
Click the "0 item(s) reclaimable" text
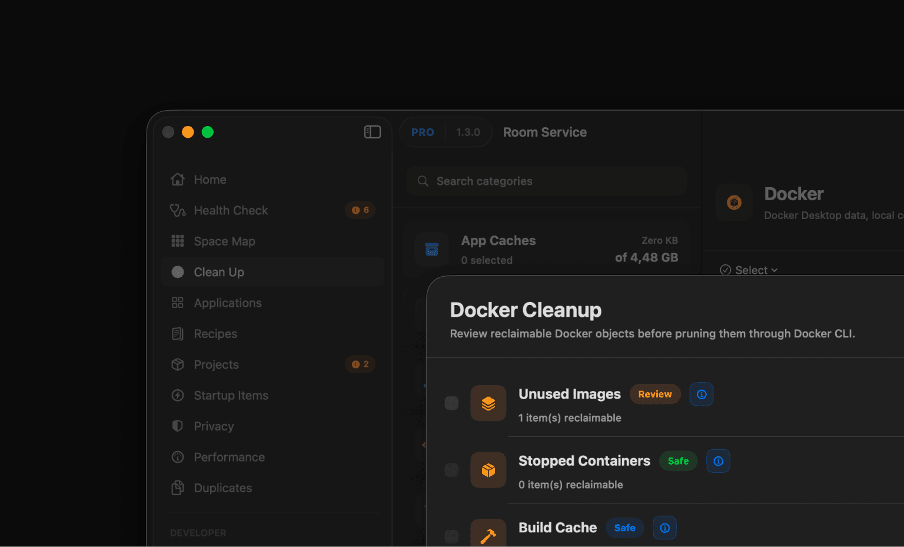pyautogui.click(x=571, y=485)
